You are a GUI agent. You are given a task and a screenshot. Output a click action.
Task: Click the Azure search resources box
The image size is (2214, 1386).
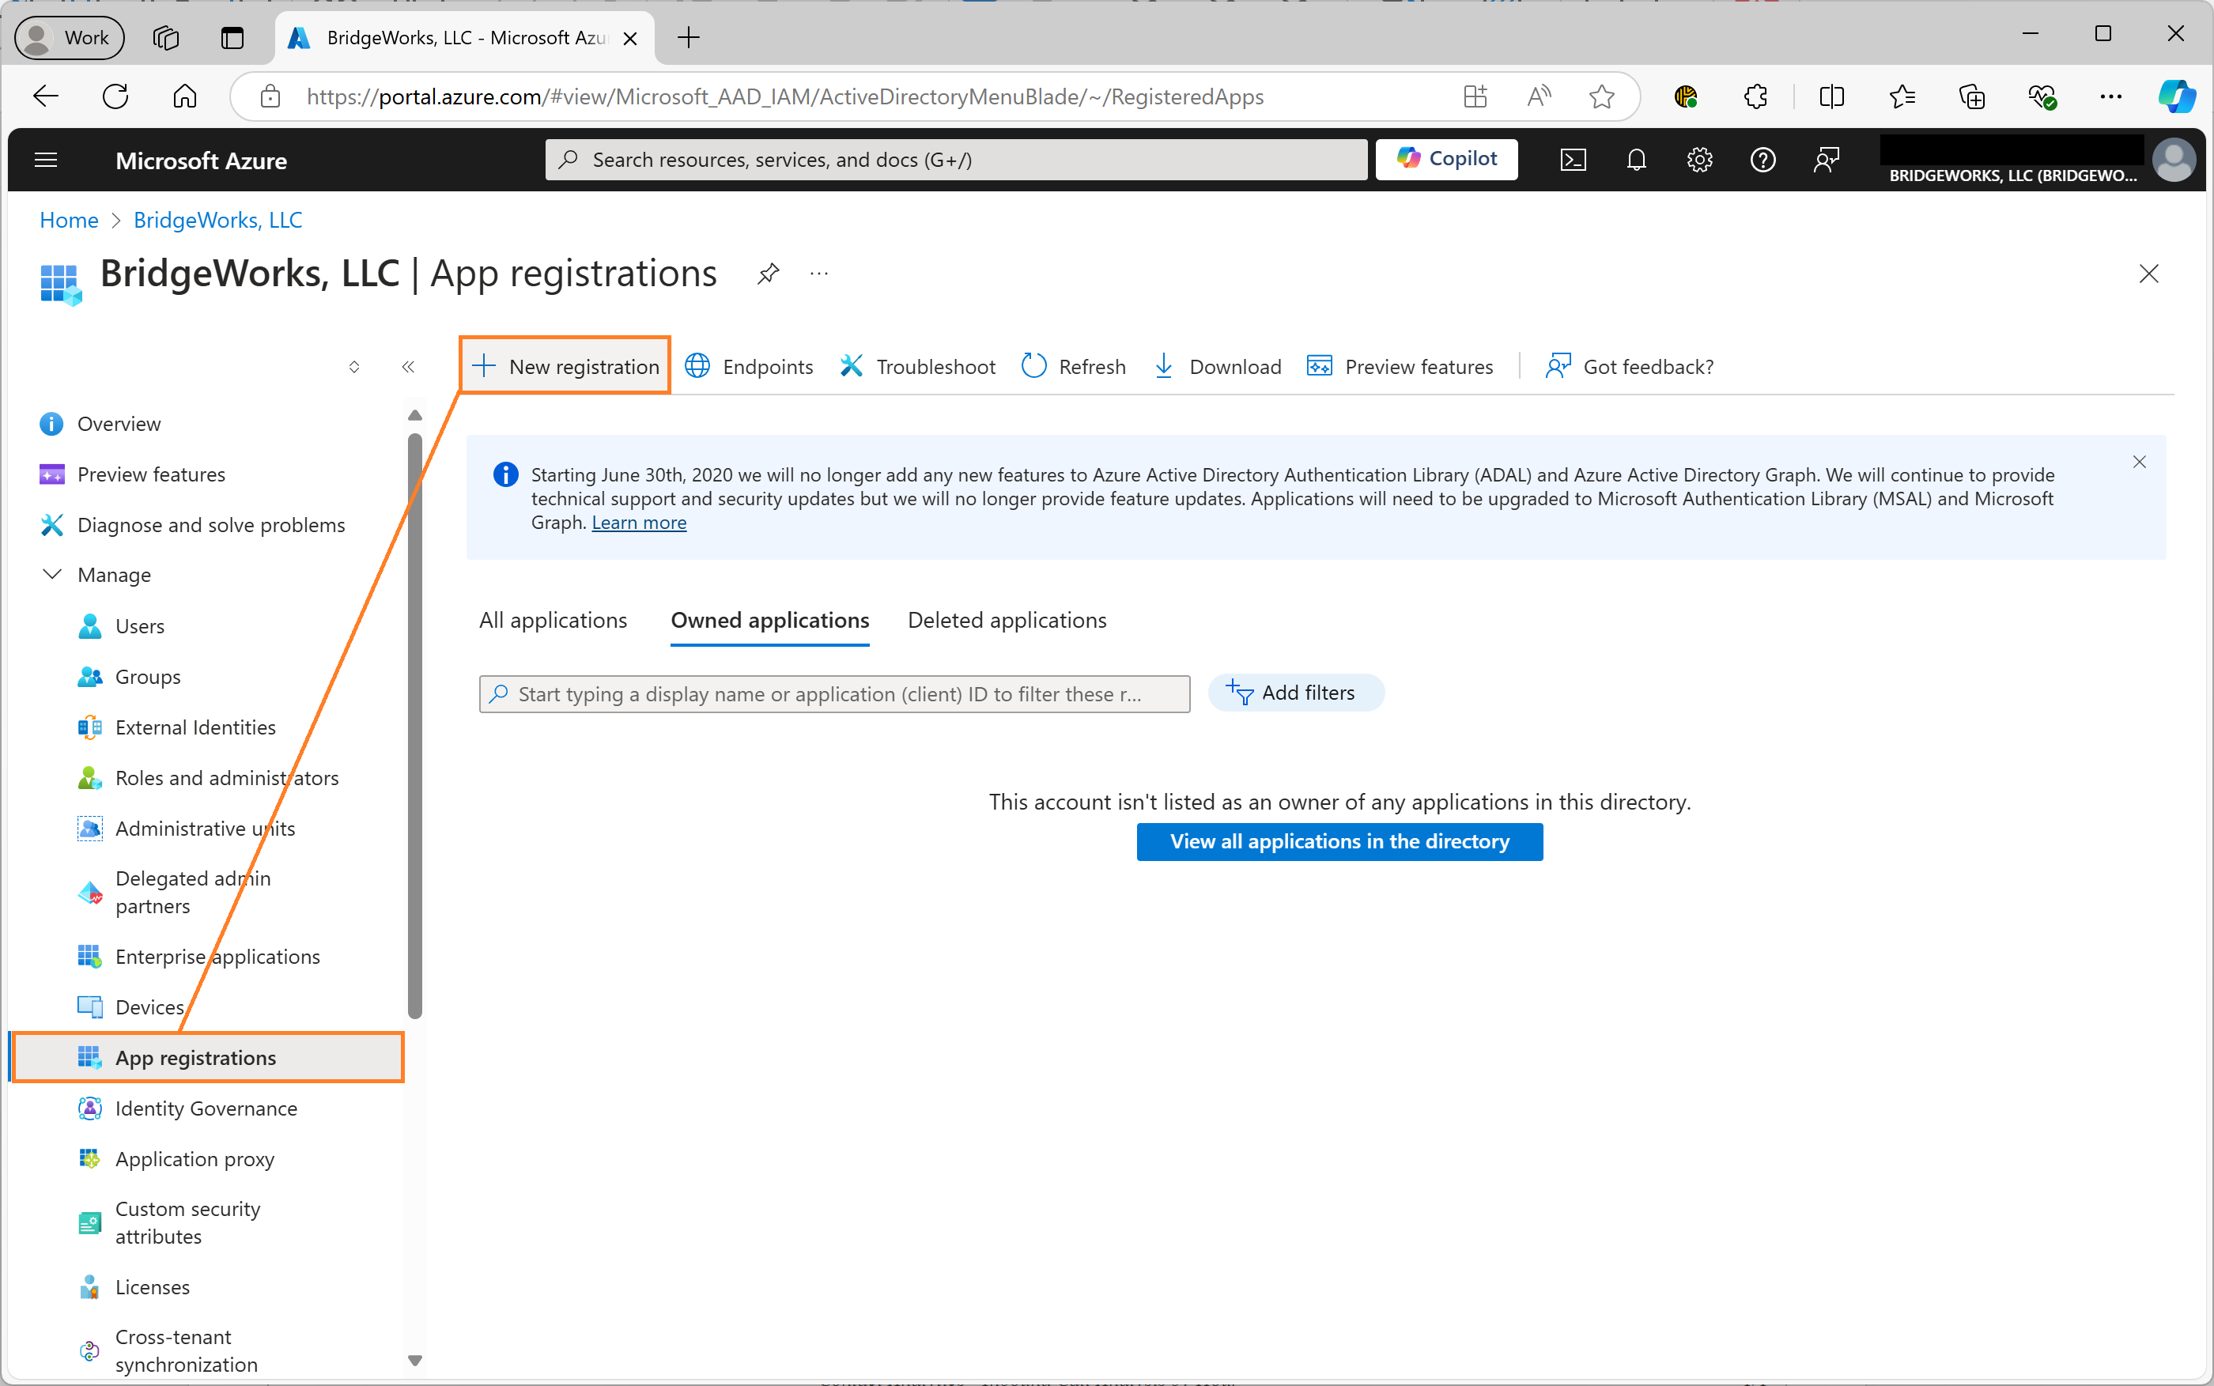coord(955,160)
